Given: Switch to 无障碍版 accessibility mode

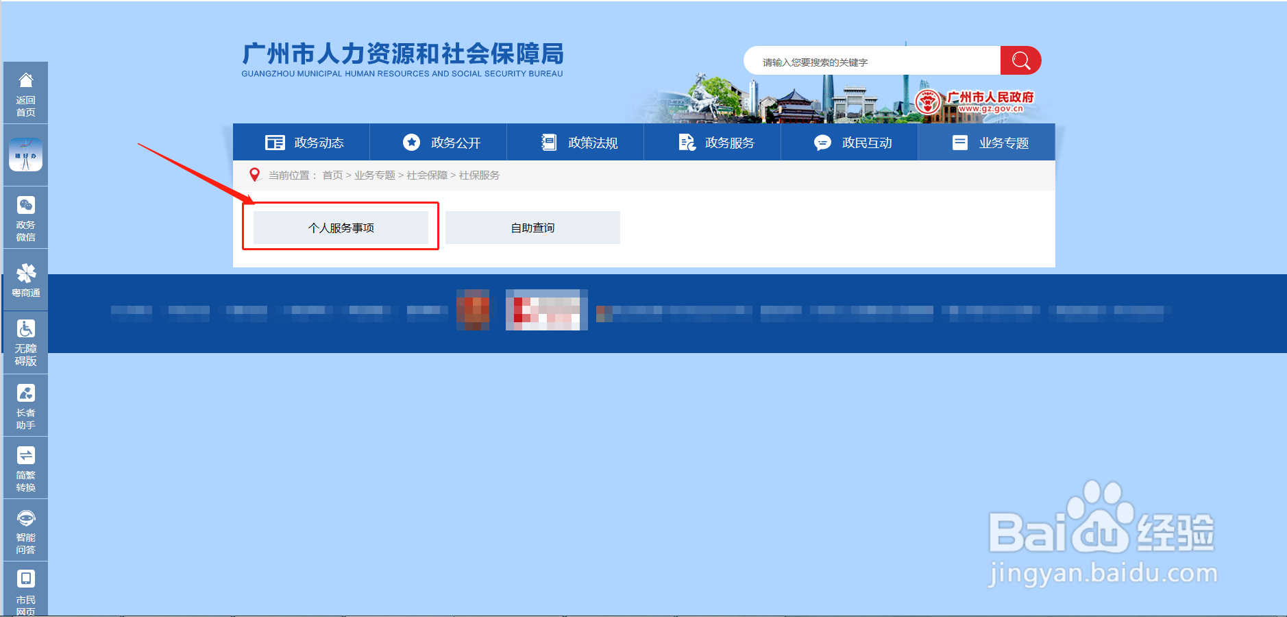Looking at the screenshot, I should pyautogui.click(x=25, y=343).
